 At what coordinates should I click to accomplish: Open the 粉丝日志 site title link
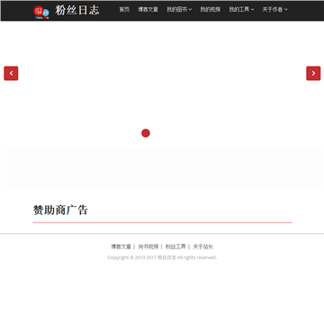click(76, 10)
